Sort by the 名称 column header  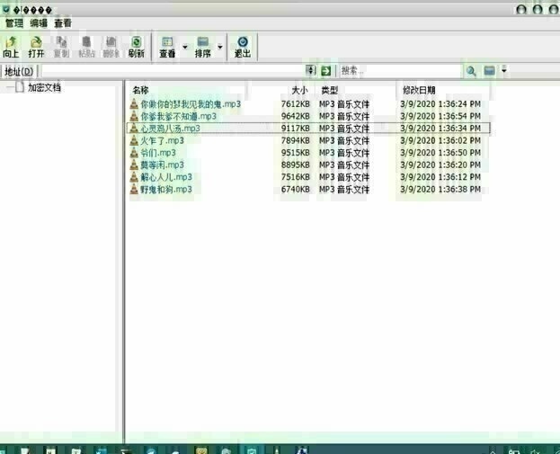click(140, 91)
